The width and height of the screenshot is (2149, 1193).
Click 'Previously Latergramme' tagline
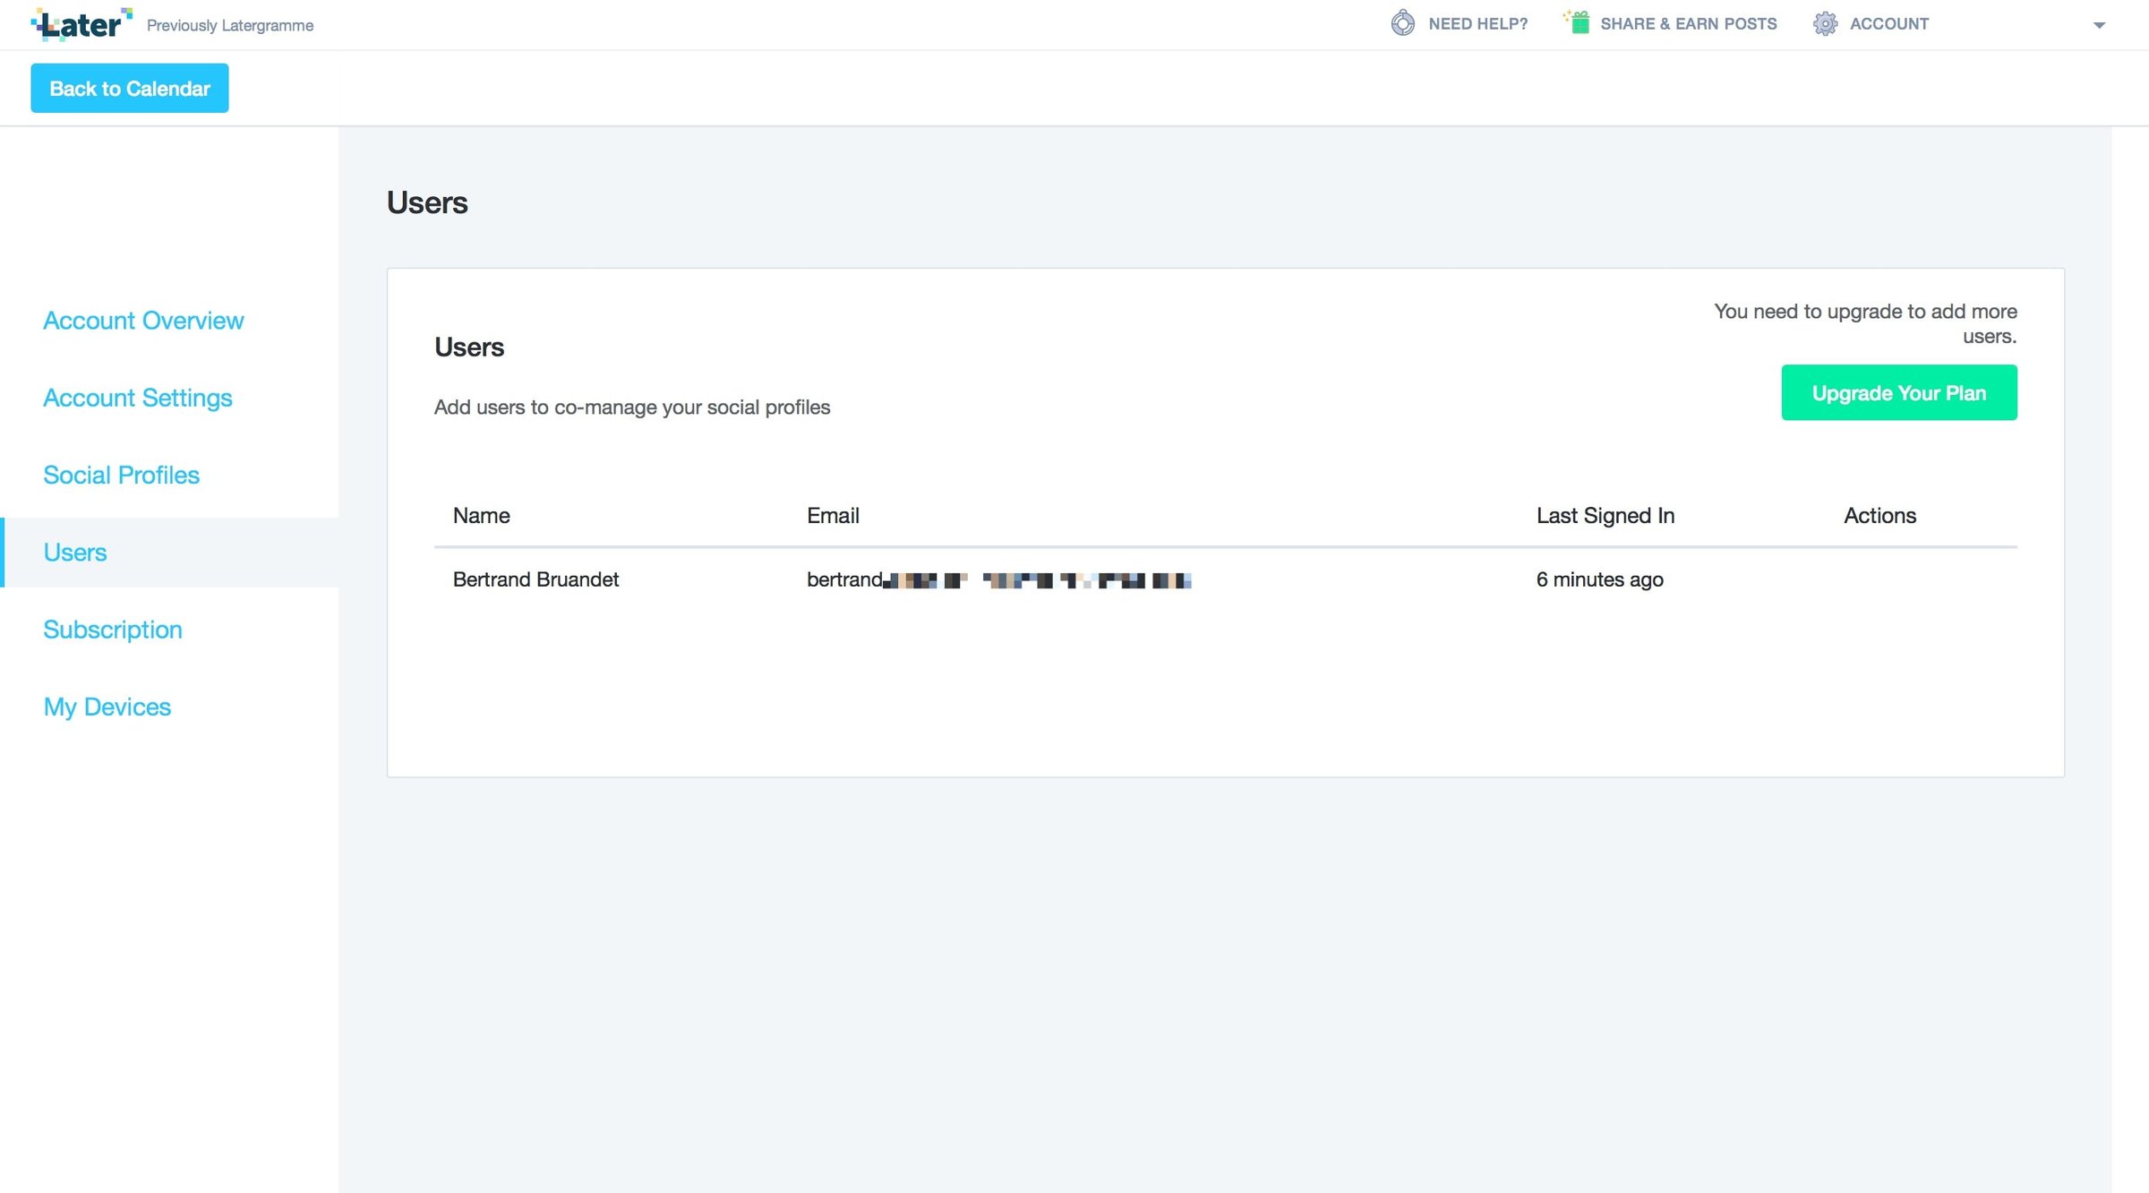(x=230, y=25)
